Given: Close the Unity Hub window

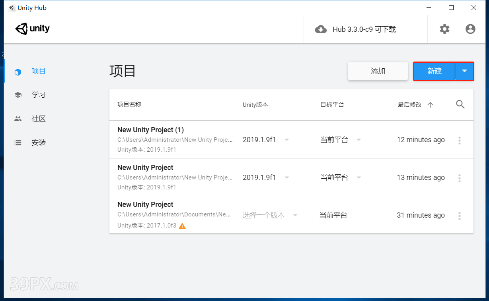Looking at the screenshot, I should (x=474, y=8).
